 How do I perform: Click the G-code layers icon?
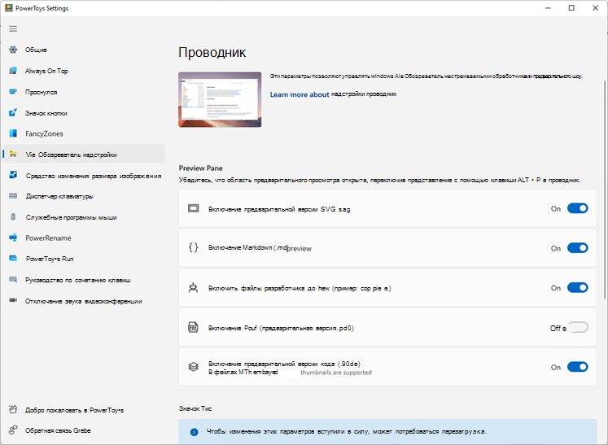193,367
